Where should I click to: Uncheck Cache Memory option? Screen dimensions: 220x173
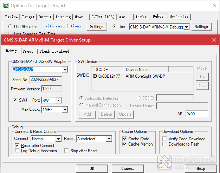tap(124, 144)
